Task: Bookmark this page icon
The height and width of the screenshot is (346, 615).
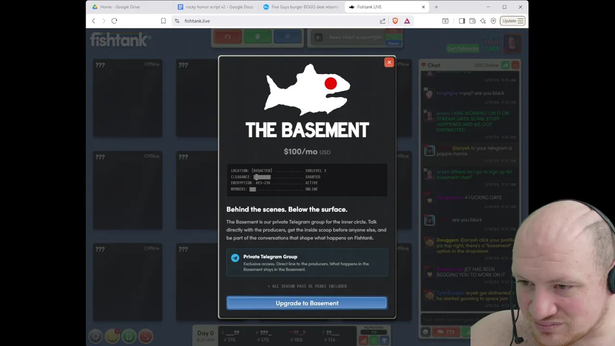Action: tap(163, 21)
